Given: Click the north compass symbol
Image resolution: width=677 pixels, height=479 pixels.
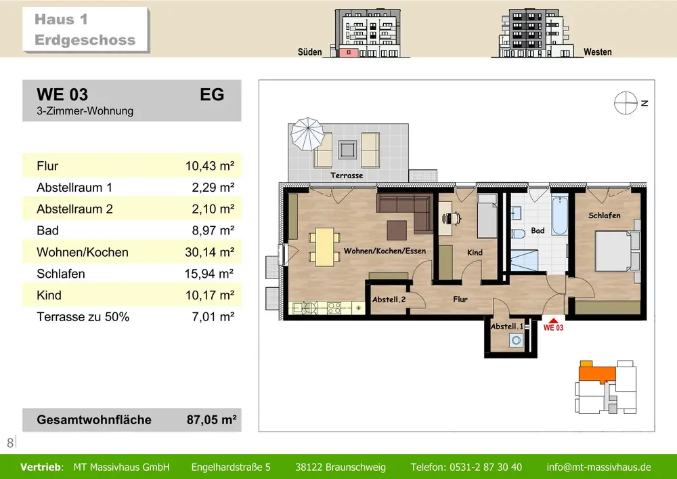Looking at the screenshot, I should pos(626,103).
